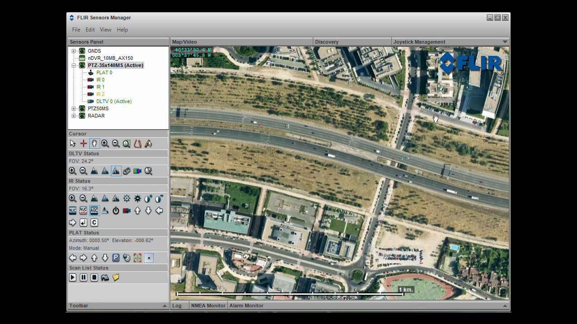Decrease IR contrast with half-circle minus
The image size is (577, 324).
[159, 198]
